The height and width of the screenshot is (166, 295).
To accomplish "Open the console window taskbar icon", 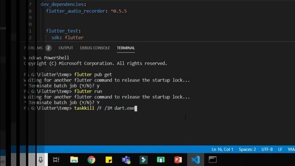I will 212,160.
